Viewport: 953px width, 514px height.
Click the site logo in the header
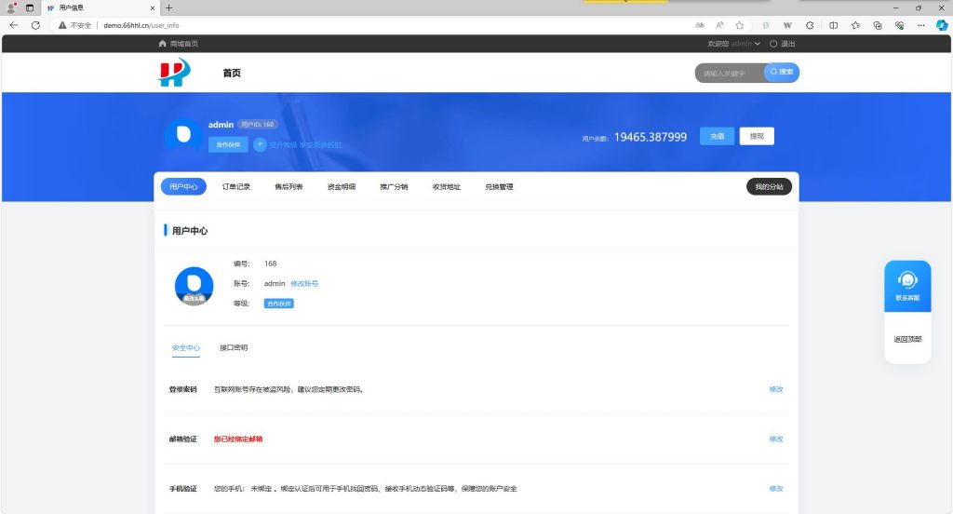point(174,73)
